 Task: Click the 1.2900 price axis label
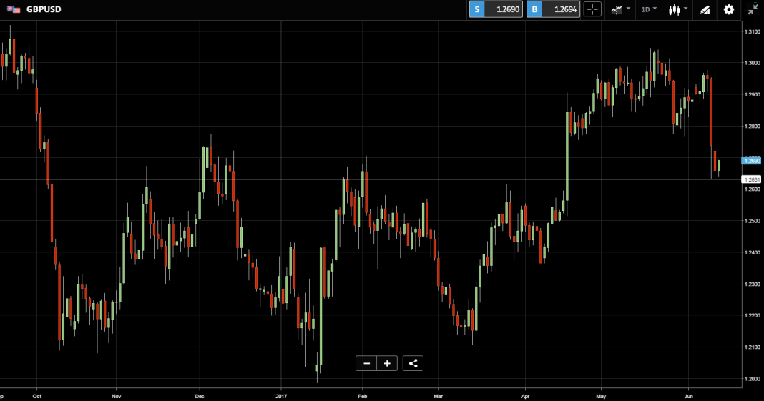(752, 94)
